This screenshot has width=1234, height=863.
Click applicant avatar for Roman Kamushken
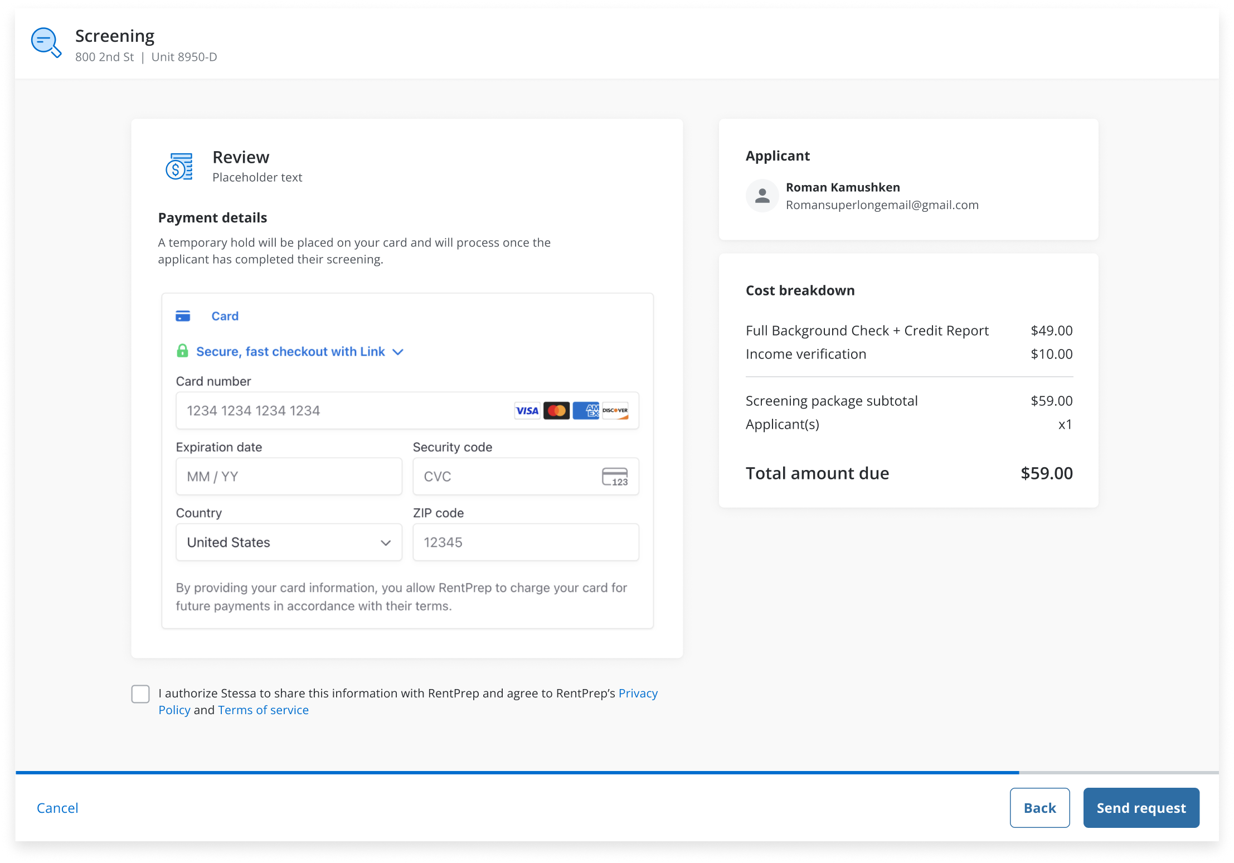tap(762, 196)
